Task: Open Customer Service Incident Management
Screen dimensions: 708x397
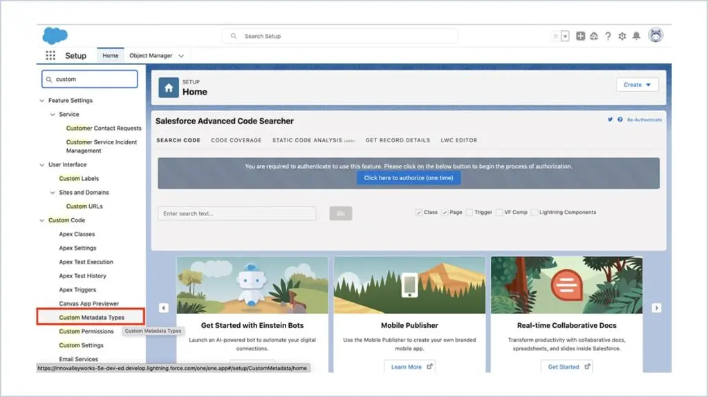Action: (102, 146)
